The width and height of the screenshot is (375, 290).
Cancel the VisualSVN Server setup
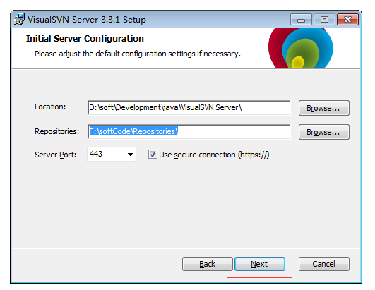click(324, 264)
